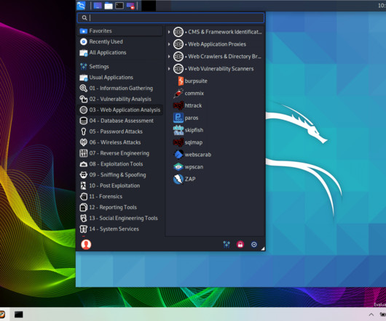The height and width of the screenshot is (321, 386).
Task: Select 05 - Password Attacks
Action: coord(120,131)
